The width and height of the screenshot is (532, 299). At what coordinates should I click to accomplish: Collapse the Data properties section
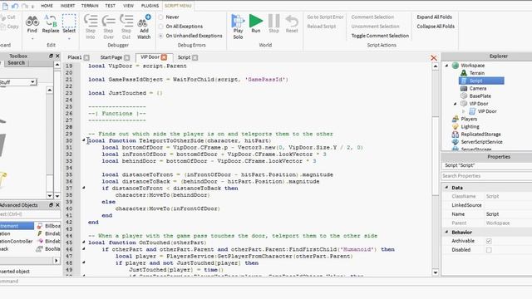tap(446, 188)
